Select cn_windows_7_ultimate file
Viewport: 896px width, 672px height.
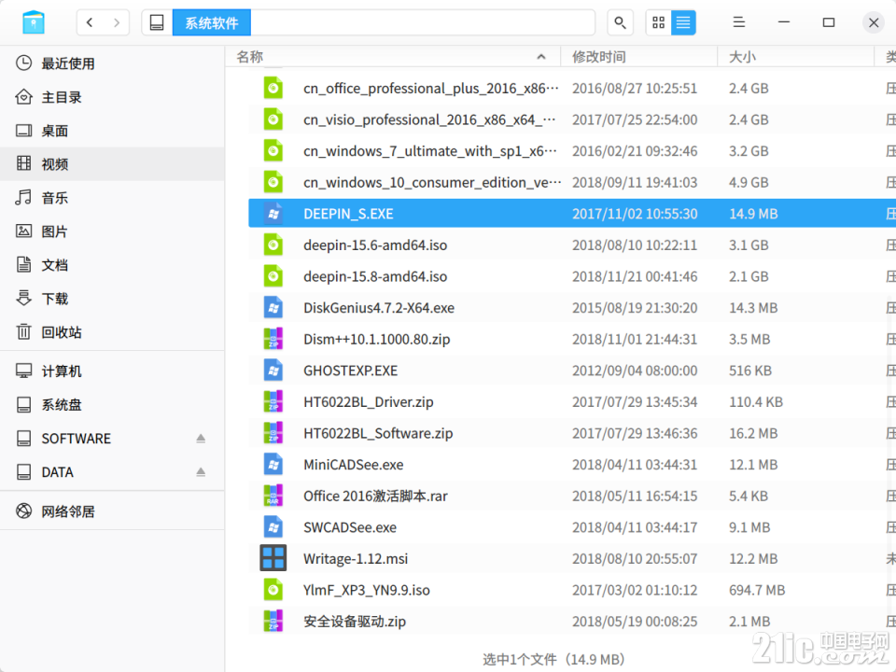572,151
